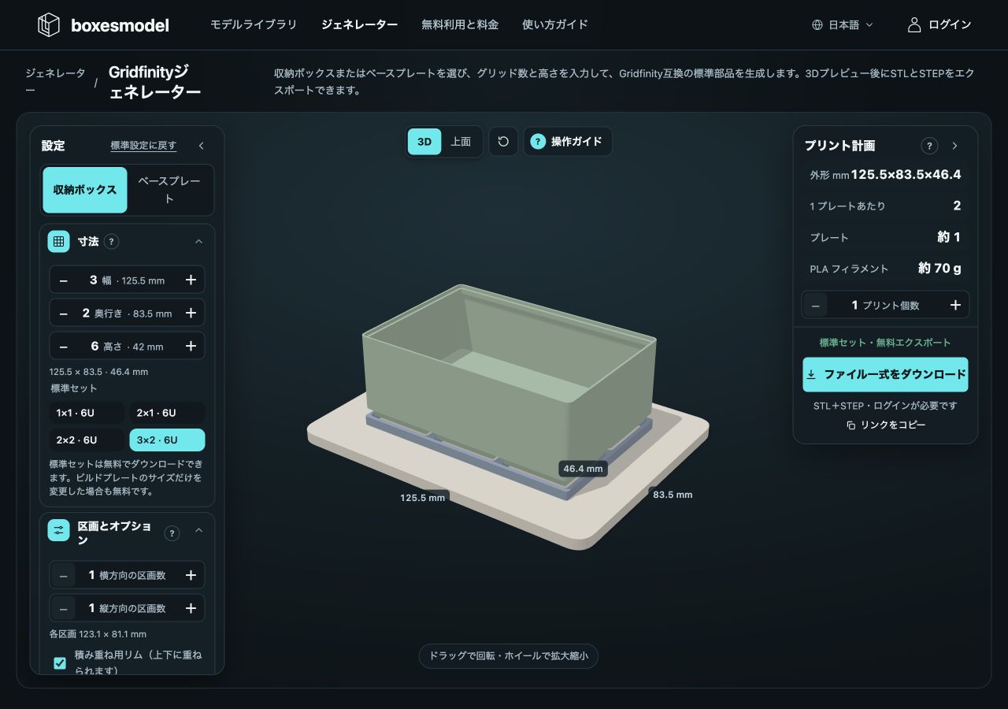Choose the 2×2 · 6U preset
Viewport: 1008px width, 709px height.
tap(87, 440)
